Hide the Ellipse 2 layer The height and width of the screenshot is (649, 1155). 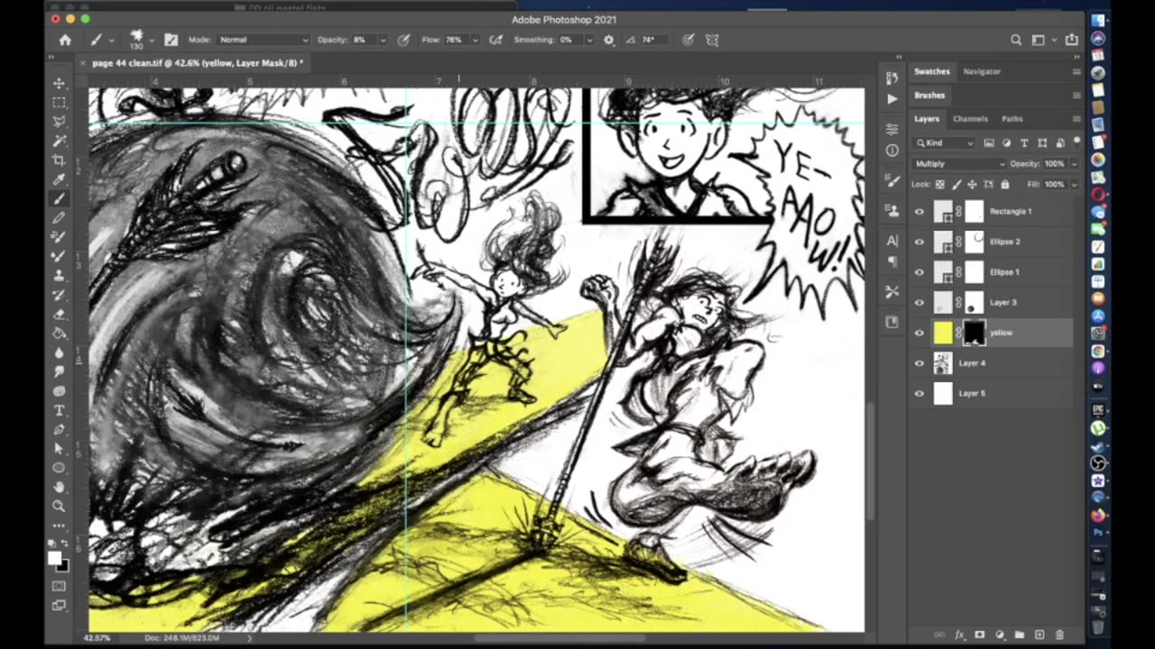(x=919, y=242)
